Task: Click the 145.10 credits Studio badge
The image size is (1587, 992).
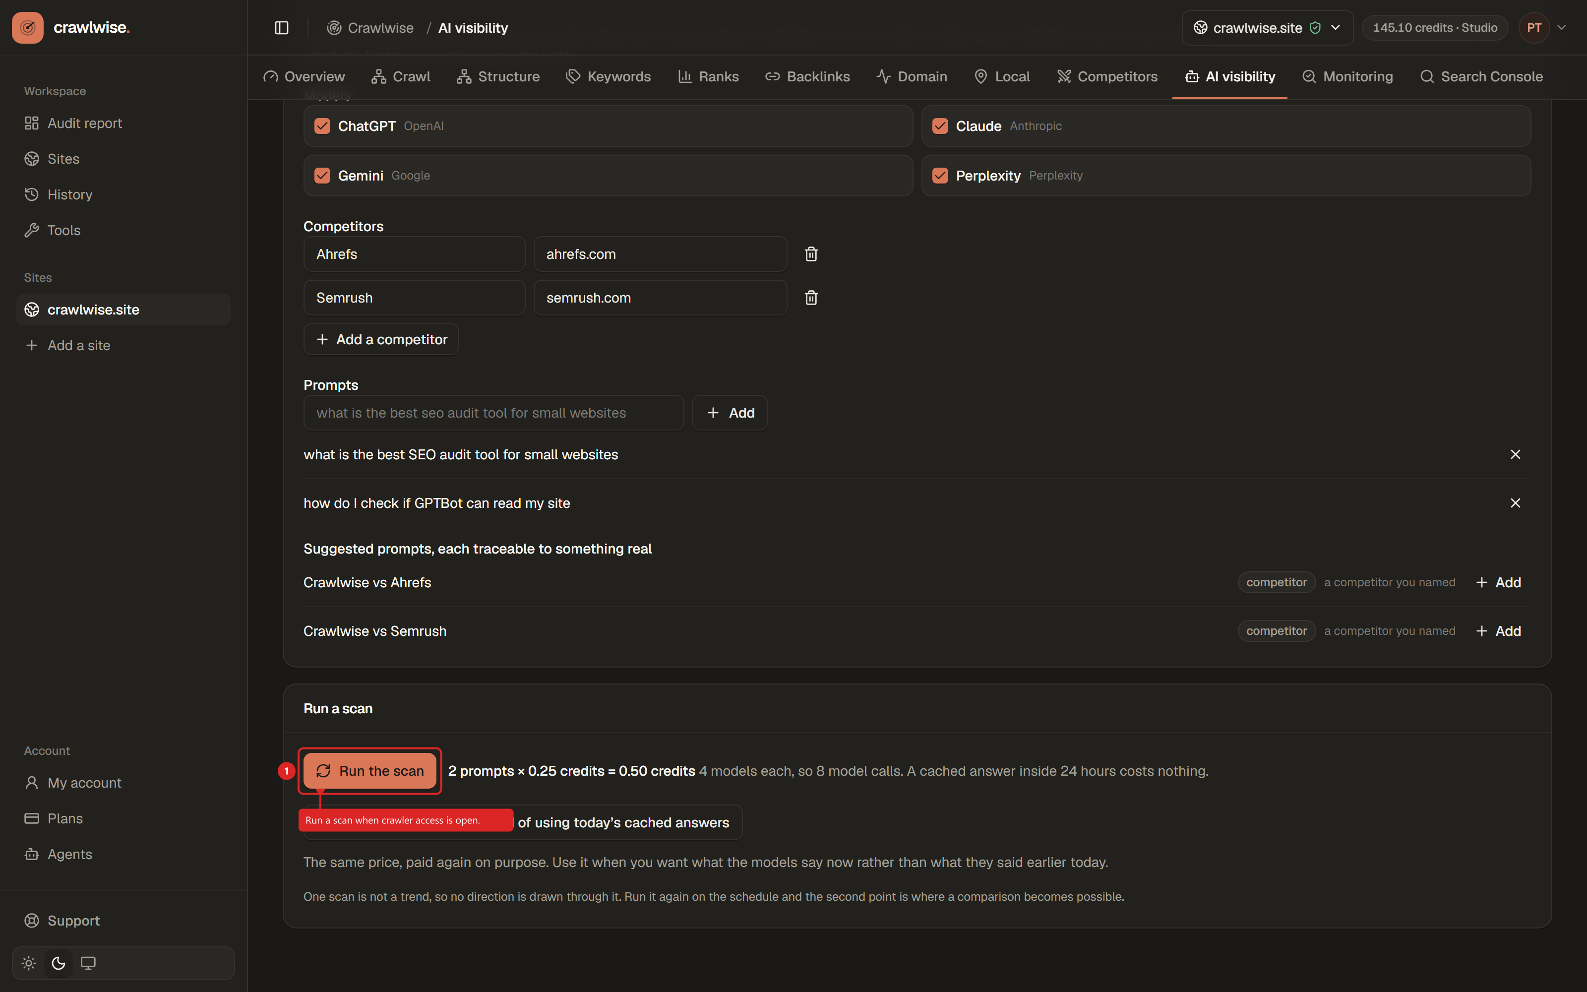Action: pyautogui.click(x=1435, y=28)
